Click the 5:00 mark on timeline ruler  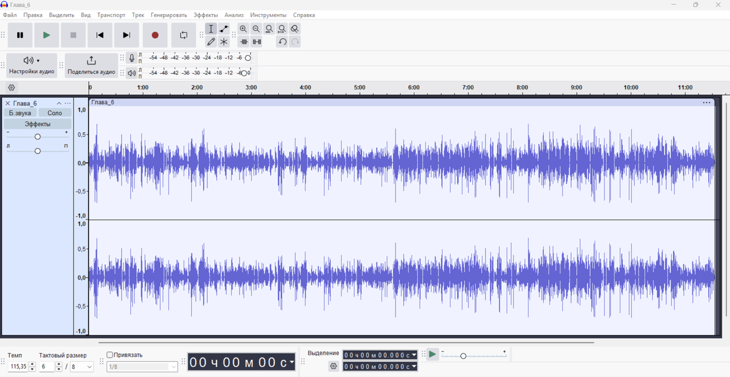360,88
